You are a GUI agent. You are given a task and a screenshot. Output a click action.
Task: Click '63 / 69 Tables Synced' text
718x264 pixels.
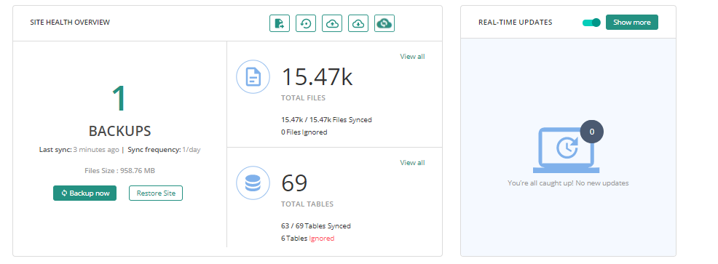(x=316, y=226)
